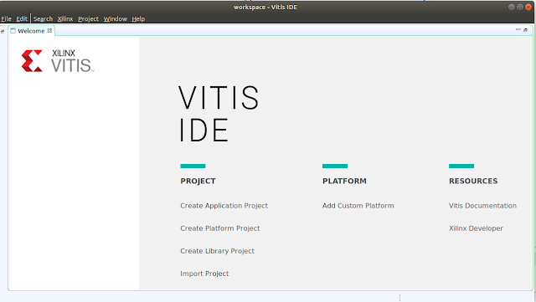Click the PROJECT section heading

198,181
